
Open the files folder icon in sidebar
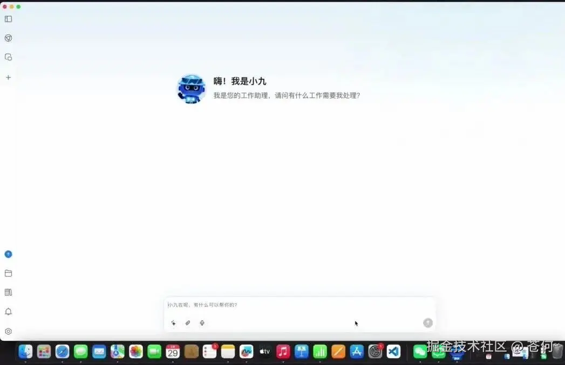8,273
